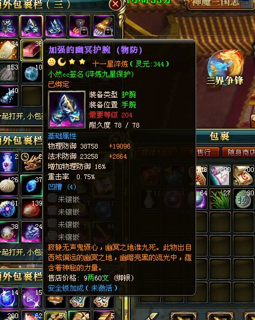
Task: Click the jade 换 token item
Action: [244, 199]
